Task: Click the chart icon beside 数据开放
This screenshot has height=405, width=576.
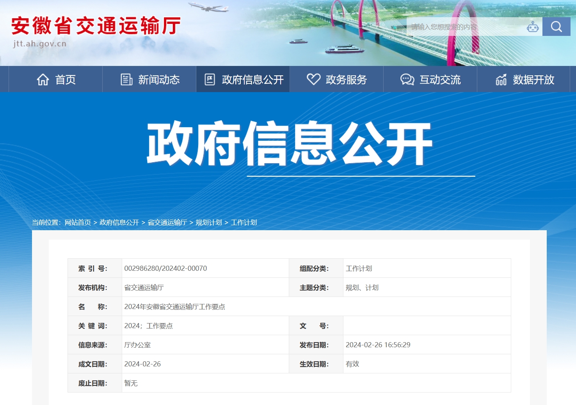Action: [501, 80]
